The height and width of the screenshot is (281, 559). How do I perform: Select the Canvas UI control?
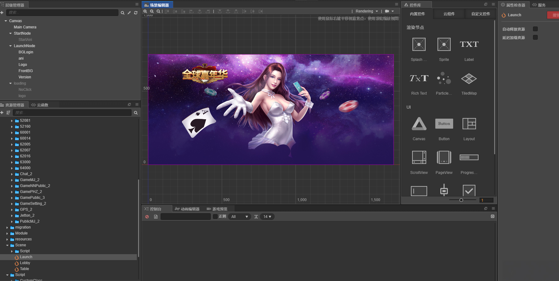click(419, 124)
